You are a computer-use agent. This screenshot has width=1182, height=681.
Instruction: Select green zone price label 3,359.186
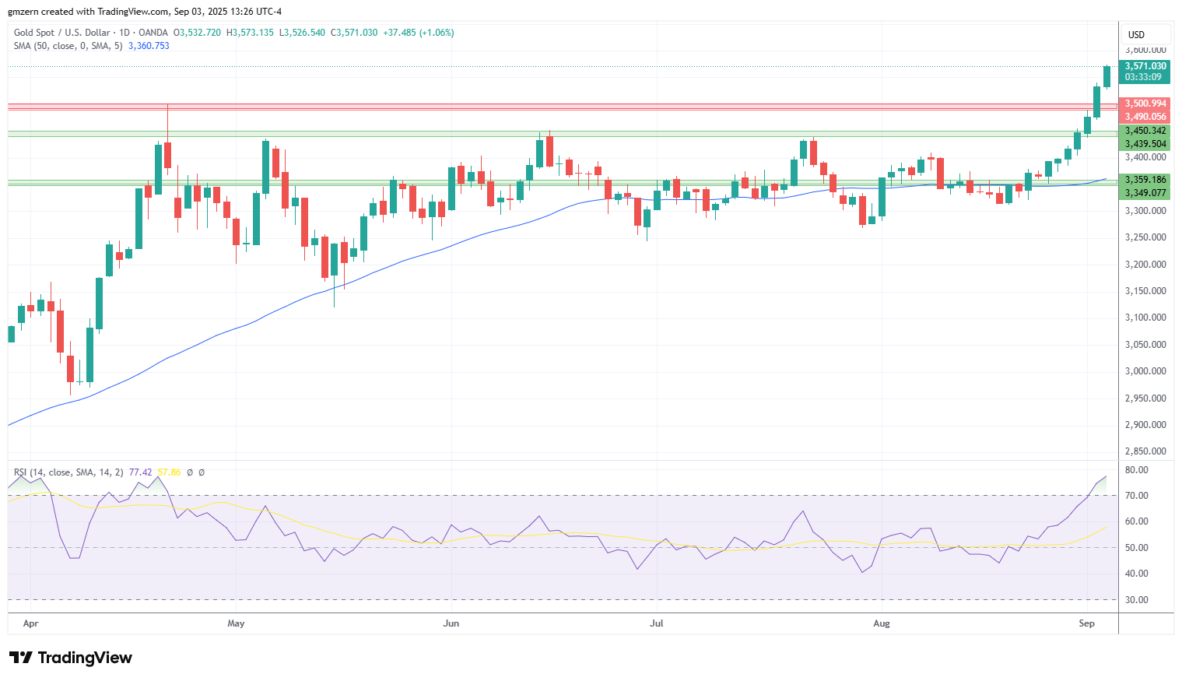[x=1145, y=179]
